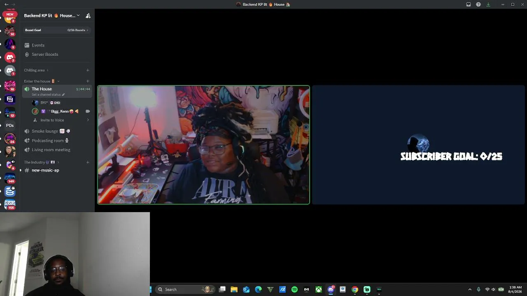Open Task View on the taskbar
This screenshot has width=527, height=296.
[x=222, y=289]
